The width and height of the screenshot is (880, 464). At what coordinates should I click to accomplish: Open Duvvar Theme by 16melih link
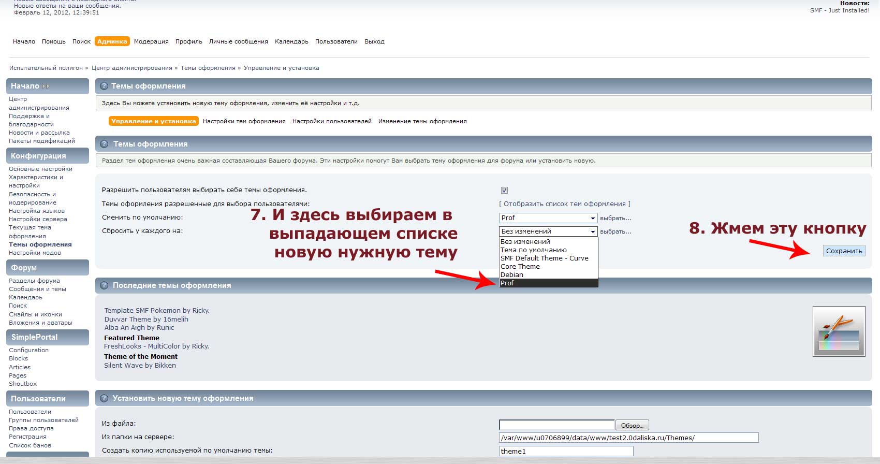click(146, 320)
